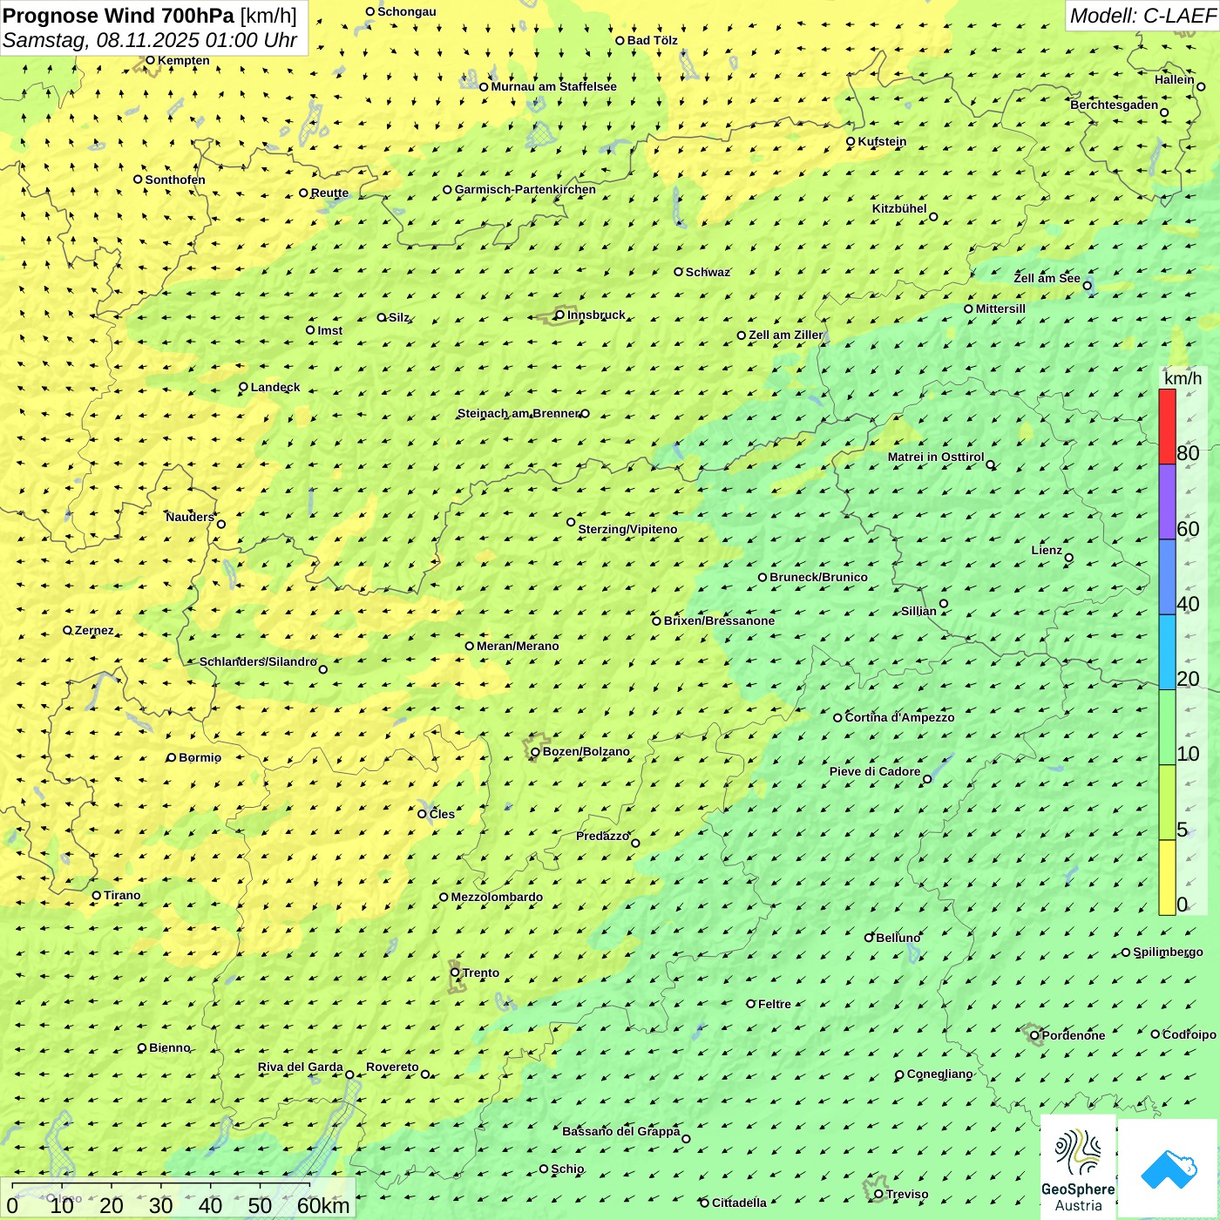1220x1220 pixels.
Task: Click the 'Codroipo' label
Action: coord(1189,1034)
